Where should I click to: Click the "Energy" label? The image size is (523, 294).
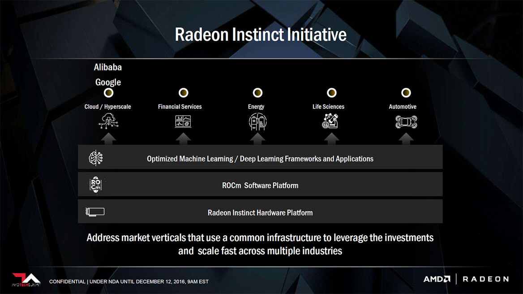click(x=256, y=107)
